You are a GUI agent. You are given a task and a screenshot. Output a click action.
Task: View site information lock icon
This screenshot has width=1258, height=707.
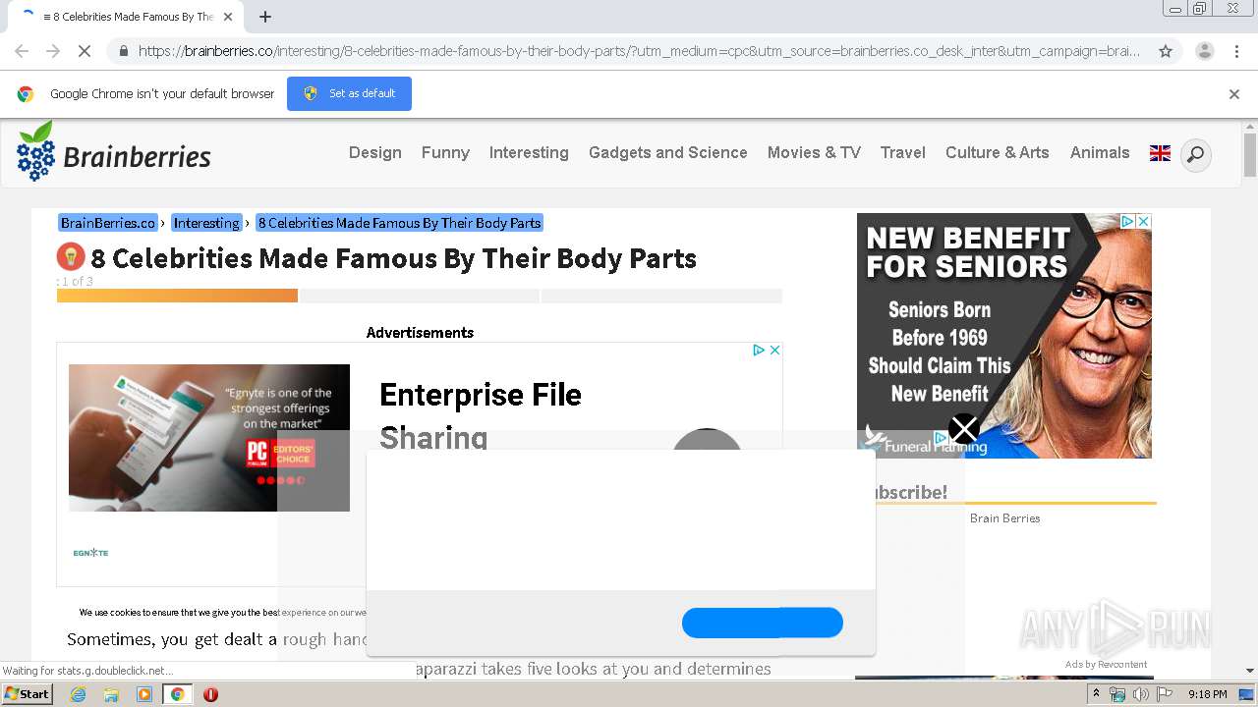pos(123,51)
